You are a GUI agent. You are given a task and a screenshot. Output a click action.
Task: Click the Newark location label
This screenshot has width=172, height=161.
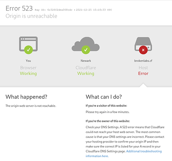pyautogui.click(x=86, y=61)
